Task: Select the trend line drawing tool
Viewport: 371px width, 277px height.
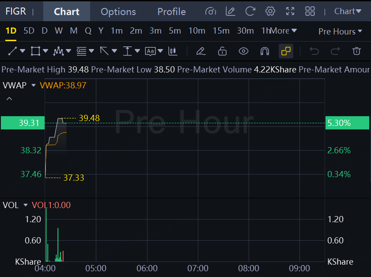Action: pos(12,51)
